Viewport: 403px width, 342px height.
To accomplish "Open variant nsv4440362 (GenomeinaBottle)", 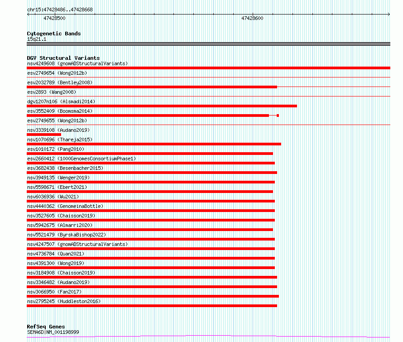I will [x=65, y=206].
